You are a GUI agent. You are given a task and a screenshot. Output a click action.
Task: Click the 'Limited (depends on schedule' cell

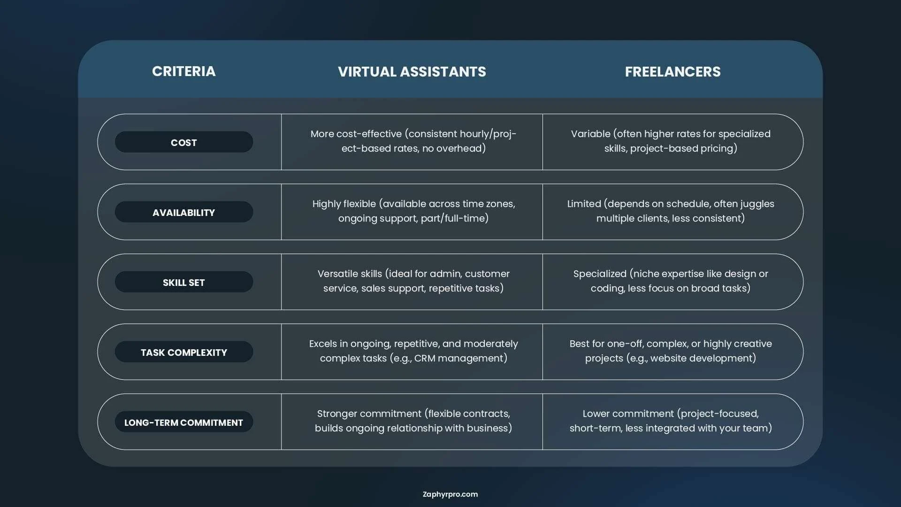(x=672, y=212)
